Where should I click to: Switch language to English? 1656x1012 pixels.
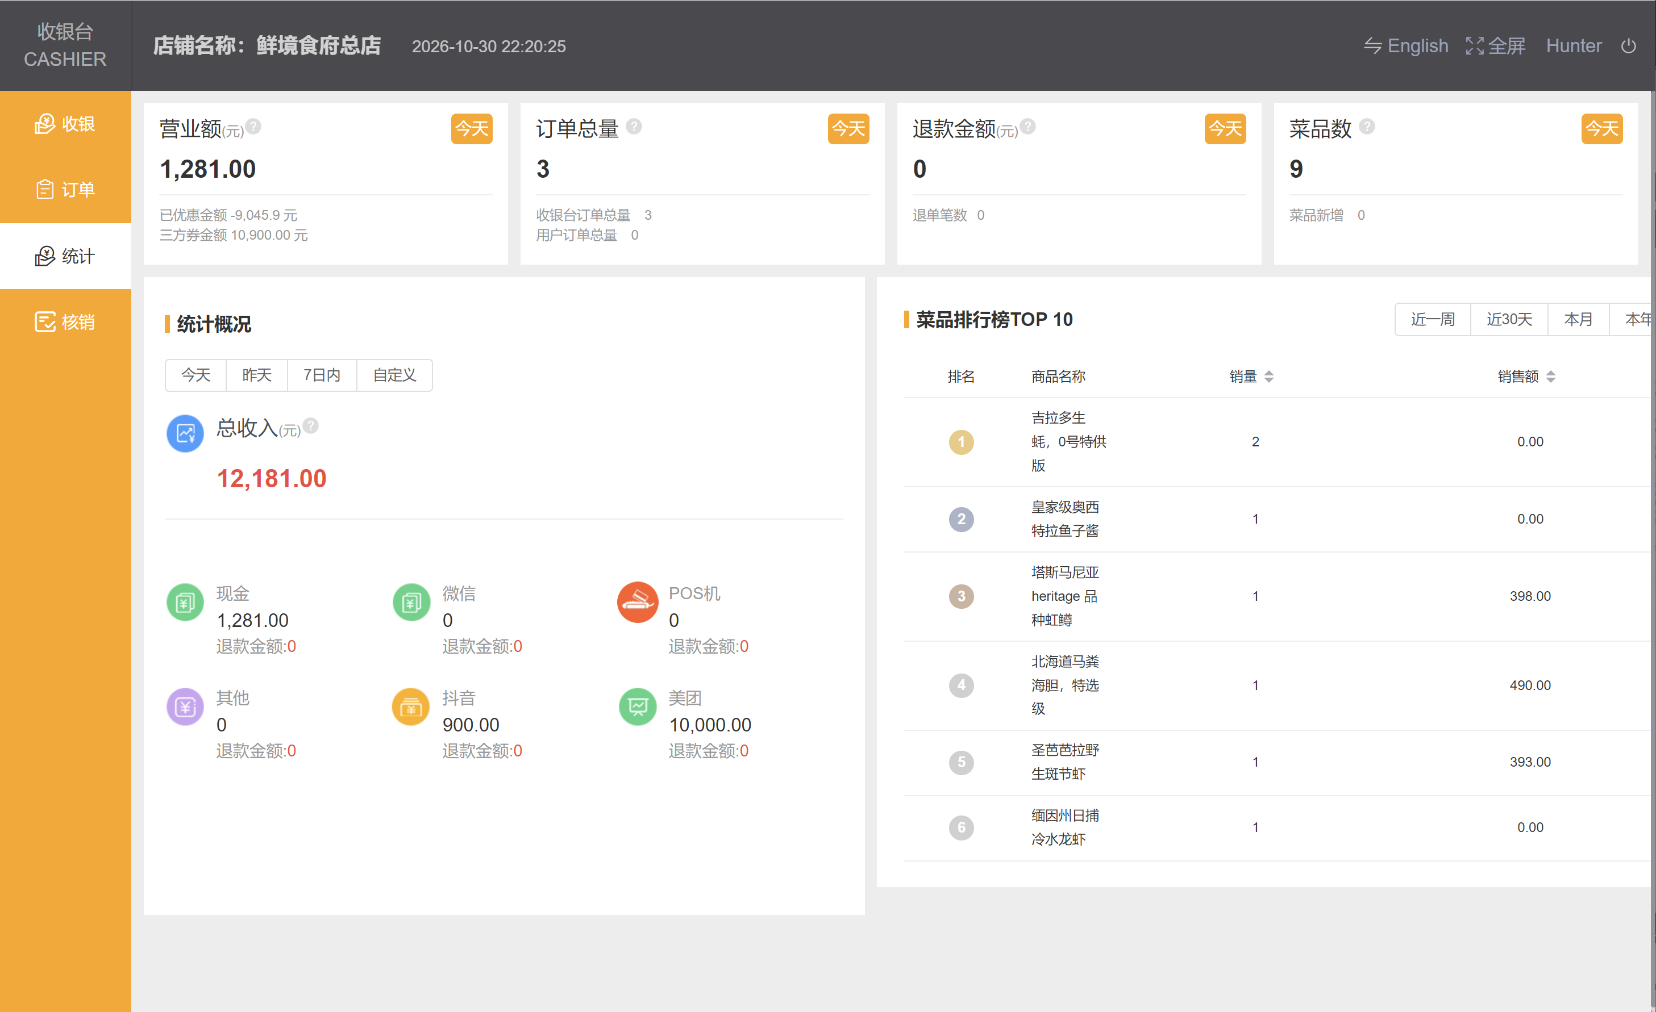[x=1405, y=45]
